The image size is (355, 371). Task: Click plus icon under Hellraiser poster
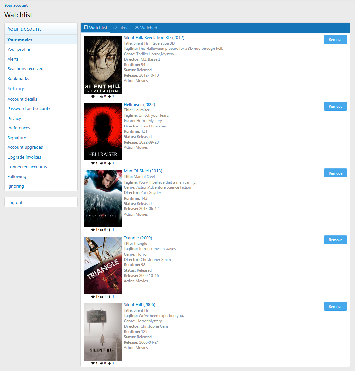(x=110, y=163)
